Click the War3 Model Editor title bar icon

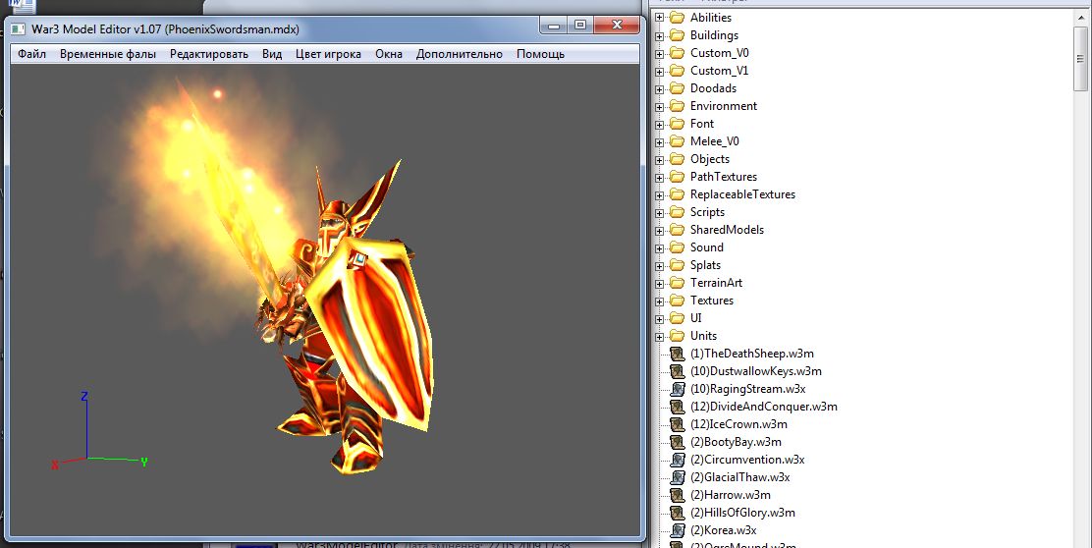point(18,29)
